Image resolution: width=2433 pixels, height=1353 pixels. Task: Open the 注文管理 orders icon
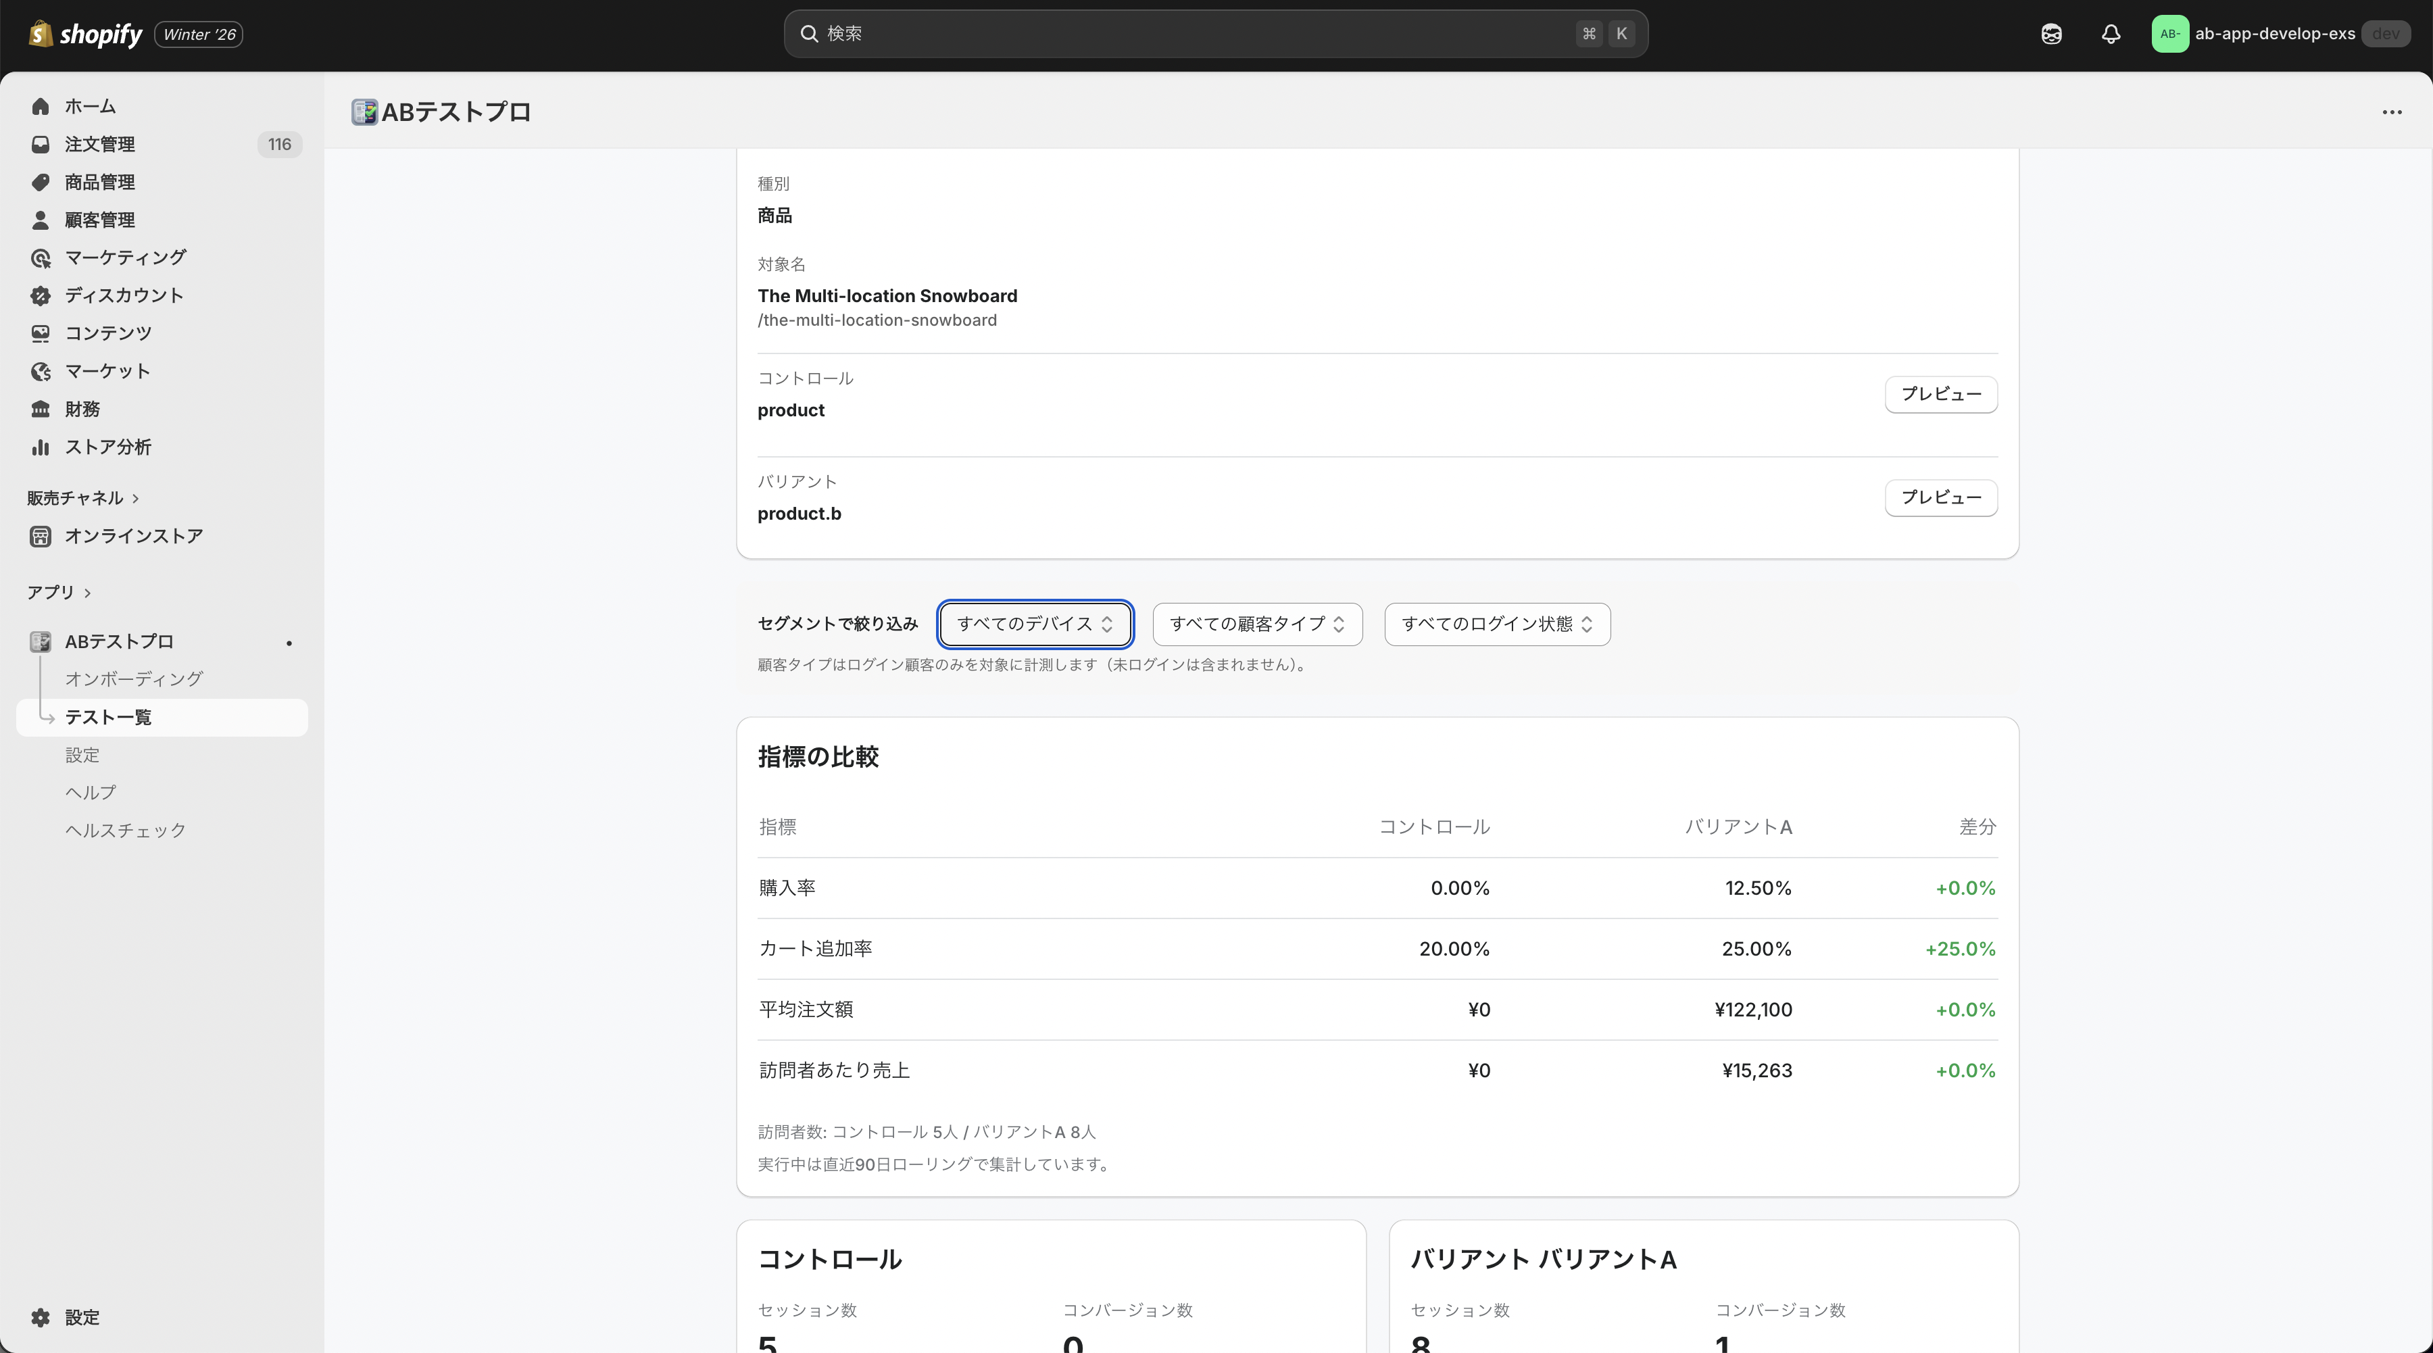(x=40, y=145)
